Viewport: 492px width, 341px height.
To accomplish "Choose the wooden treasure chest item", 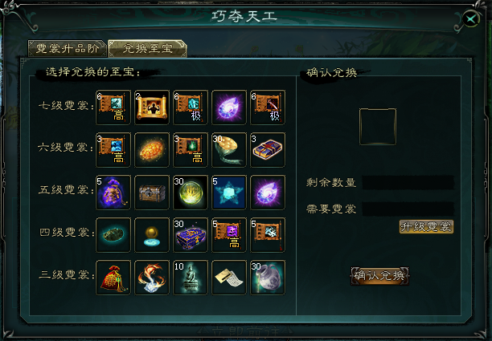I will coord(152,193).
